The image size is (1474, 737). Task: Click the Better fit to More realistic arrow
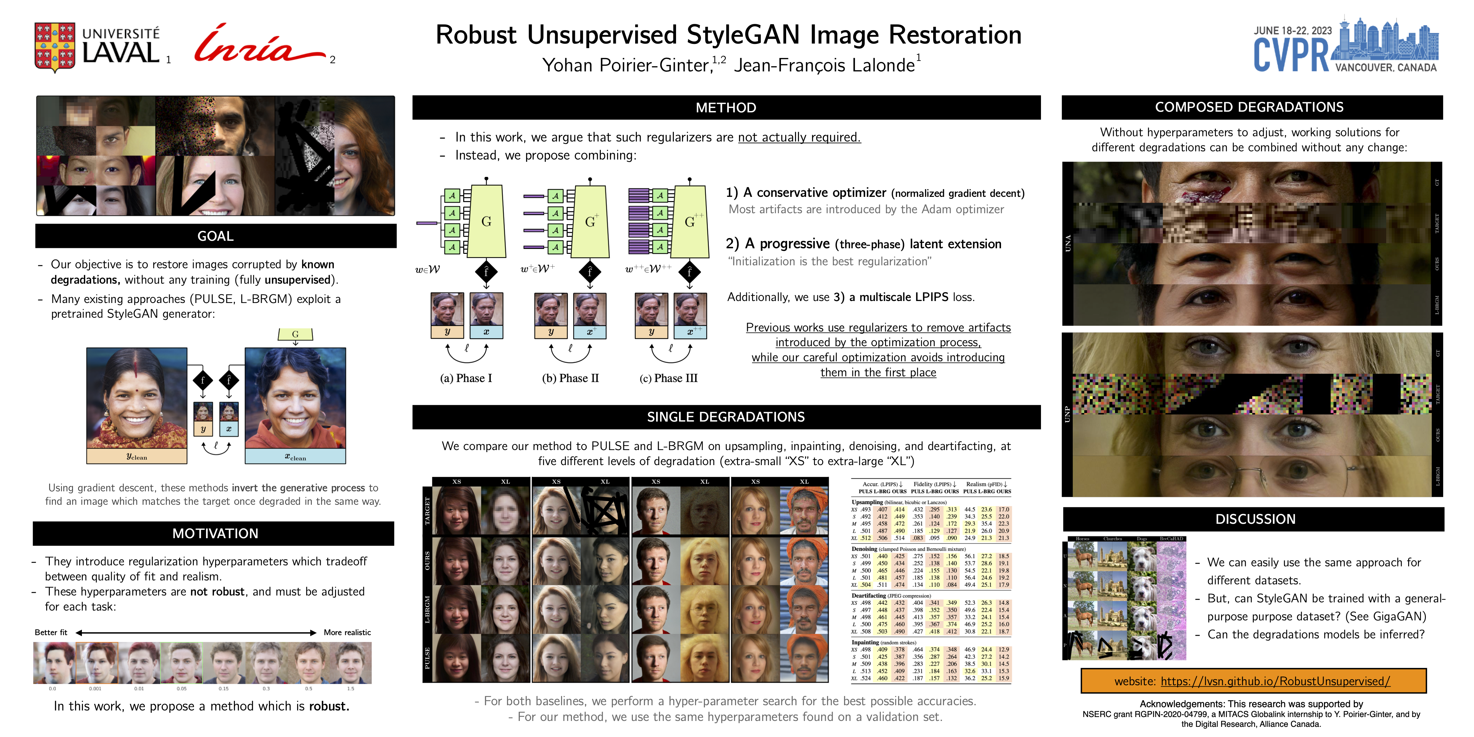[x=196, y=632]
